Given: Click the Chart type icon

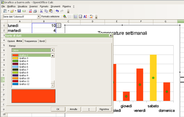Looking at the screenshot, I should pos(64,17).
